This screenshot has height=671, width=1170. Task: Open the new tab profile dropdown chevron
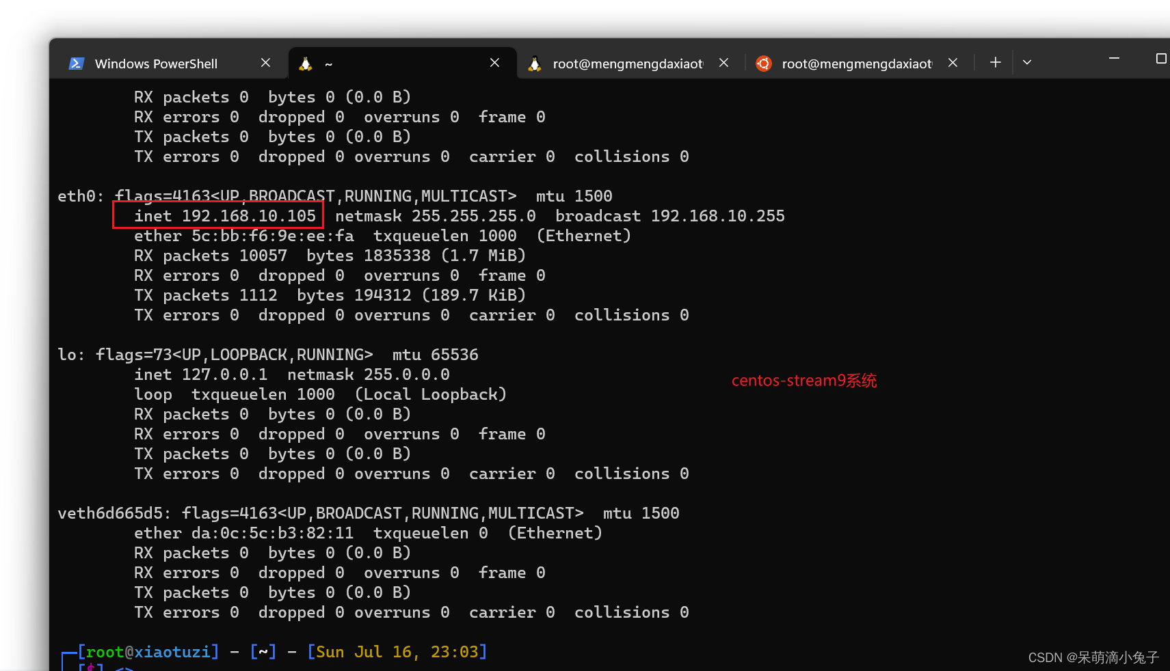tap(1027, 62)
